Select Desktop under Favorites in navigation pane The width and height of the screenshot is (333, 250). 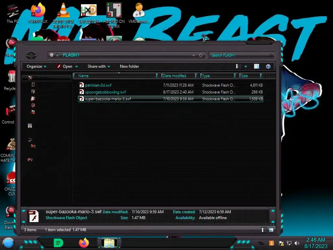42,85
